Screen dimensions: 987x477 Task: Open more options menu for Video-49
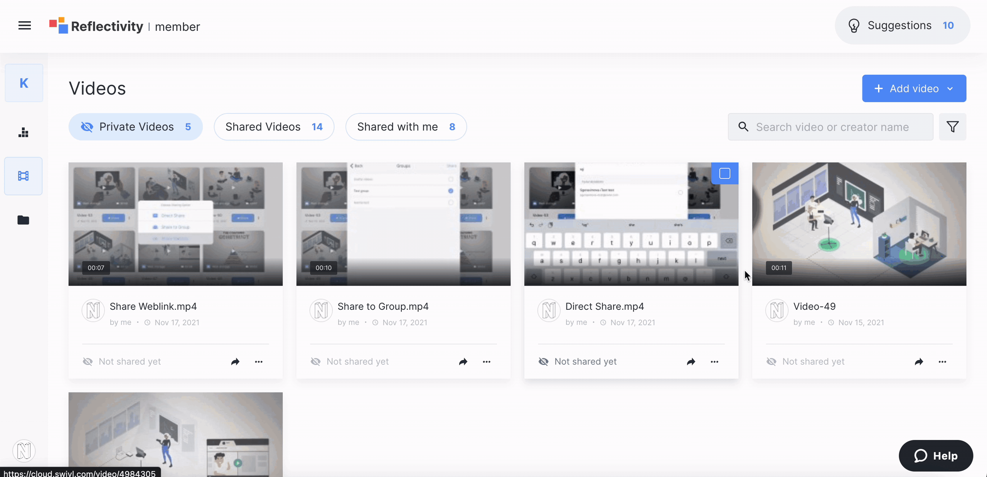tap(942, 362)
